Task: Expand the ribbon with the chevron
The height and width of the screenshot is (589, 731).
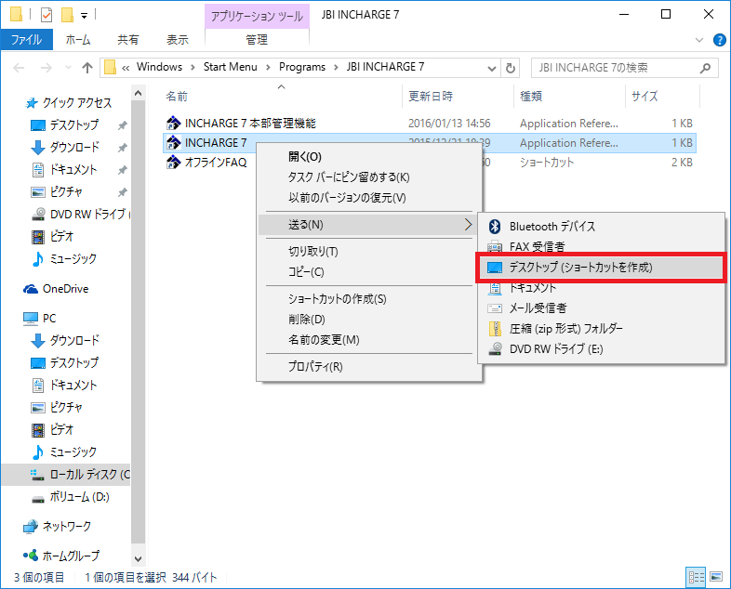Action: (x=698, y=40)
